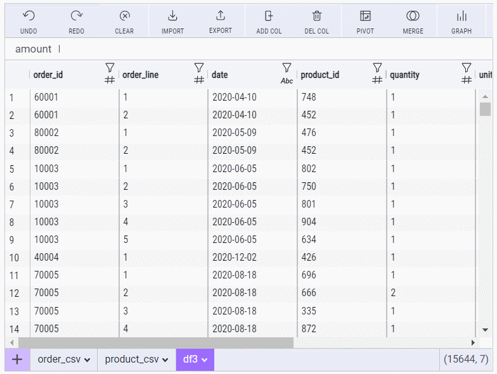Click the vertical scrollbar down arrow
The width and height of the screenshot is (497, 374).
click(x=485, y=330)
